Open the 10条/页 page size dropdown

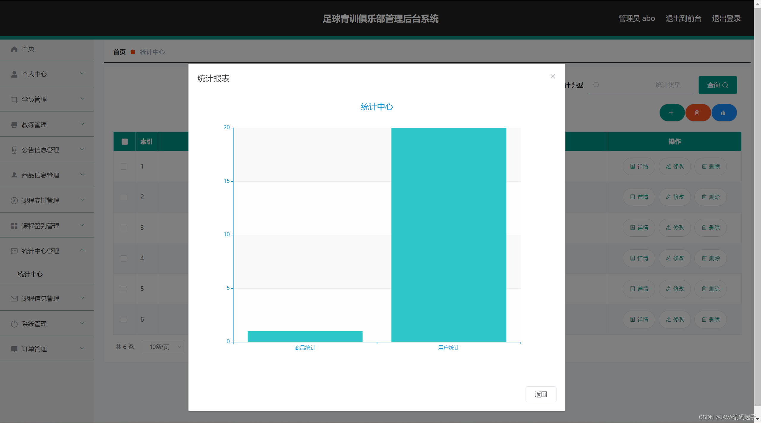[163, 347]
